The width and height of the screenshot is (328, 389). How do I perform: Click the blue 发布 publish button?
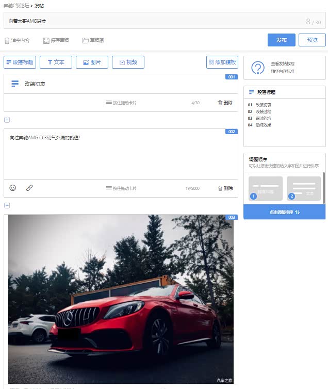click(x=281, y=40)
